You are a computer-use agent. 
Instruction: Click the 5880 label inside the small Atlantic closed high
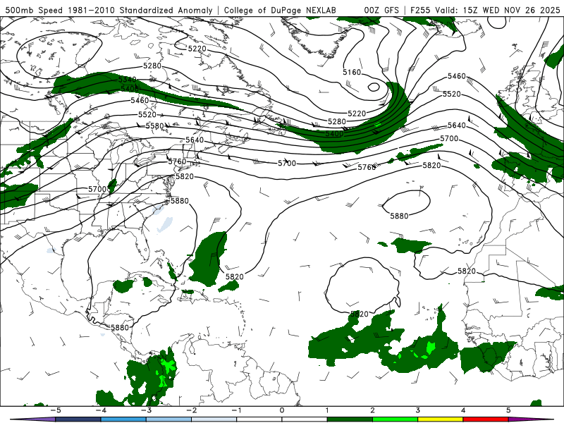(399, 216)
